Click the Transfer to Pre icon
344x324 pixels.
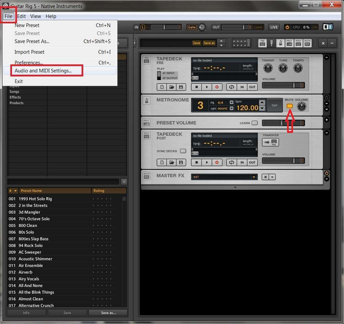[270, 142]
